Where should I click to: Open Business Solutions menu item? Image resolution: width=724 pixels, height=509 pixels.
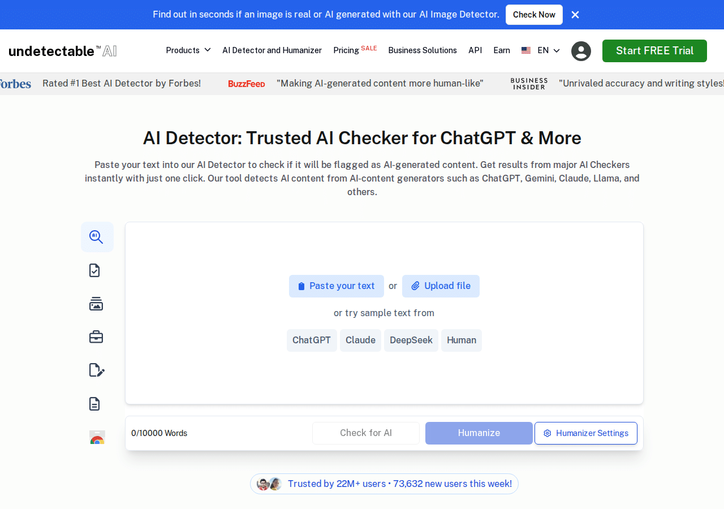tap(423, 50)
